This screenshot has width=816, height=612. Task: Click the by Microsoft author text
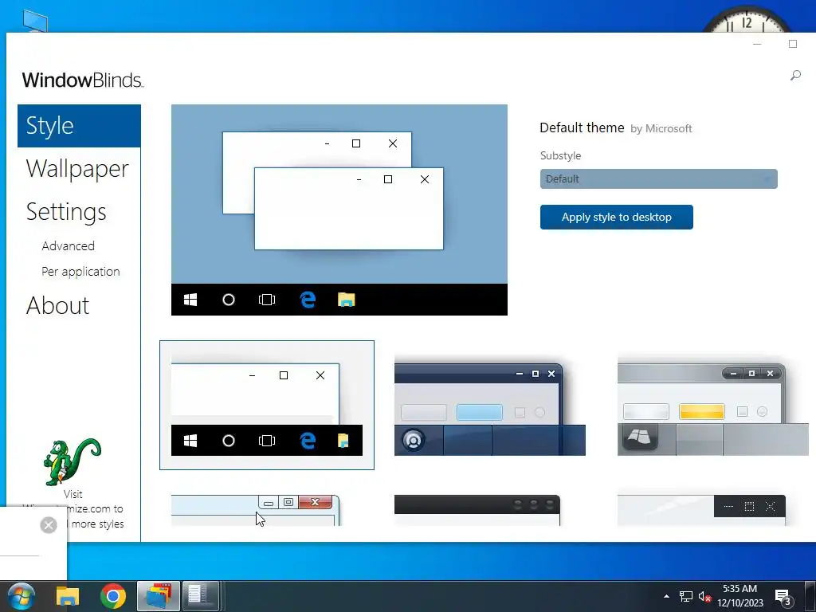click(x=661, y=128)
